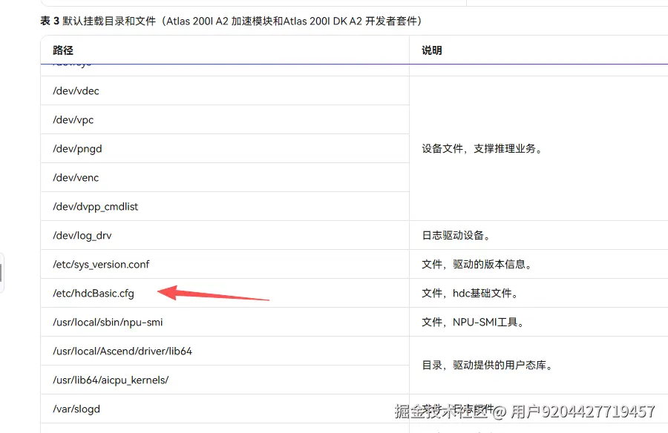Click description 日志驱动设备。

[456, 236]
